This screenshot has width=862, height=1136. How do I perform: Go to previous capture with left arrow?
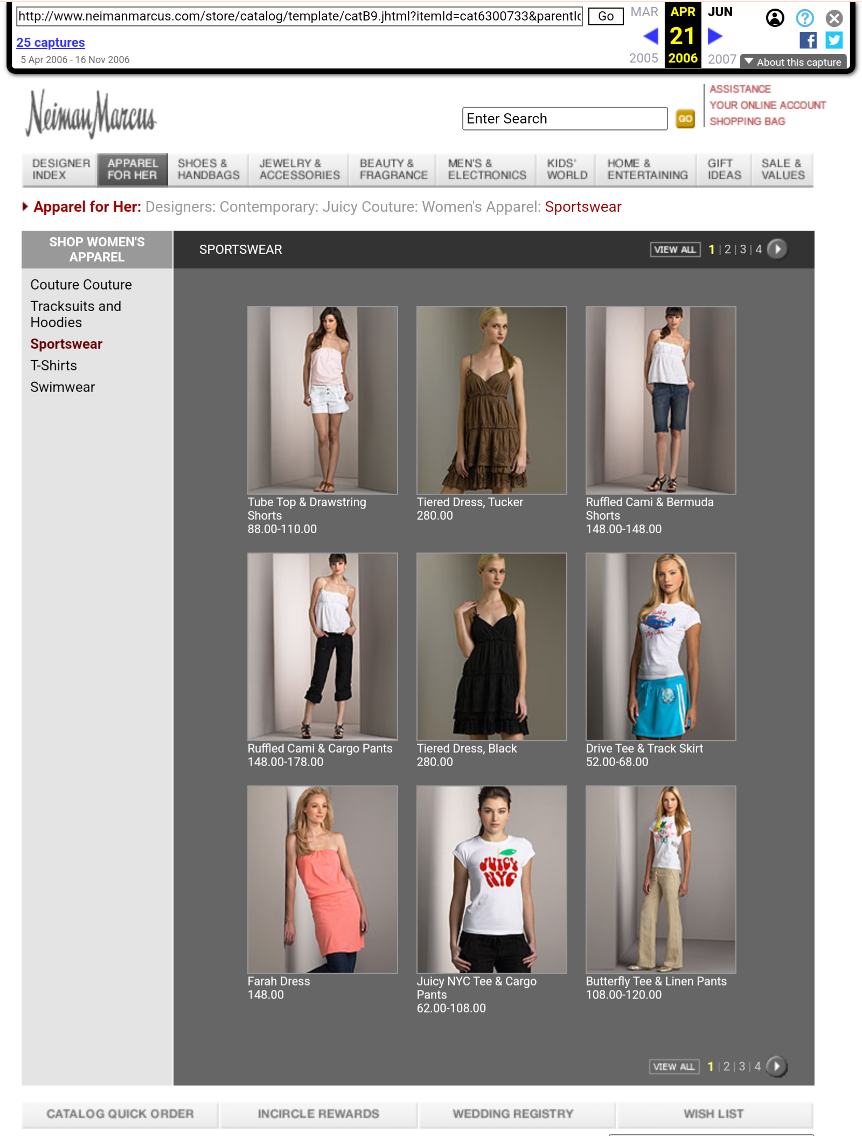pos(651,36)
